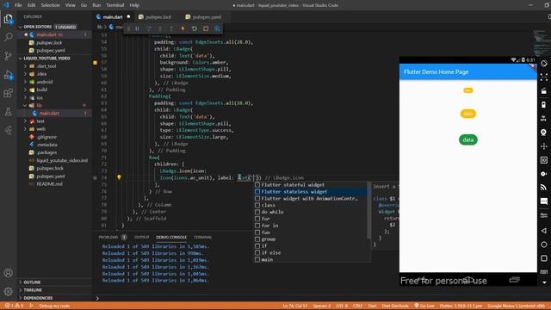Image resolution: width=551 pixels, height=310 pixels.
Task: Select 'for in' snippet suggestion
Action: [x=311, y=226]
